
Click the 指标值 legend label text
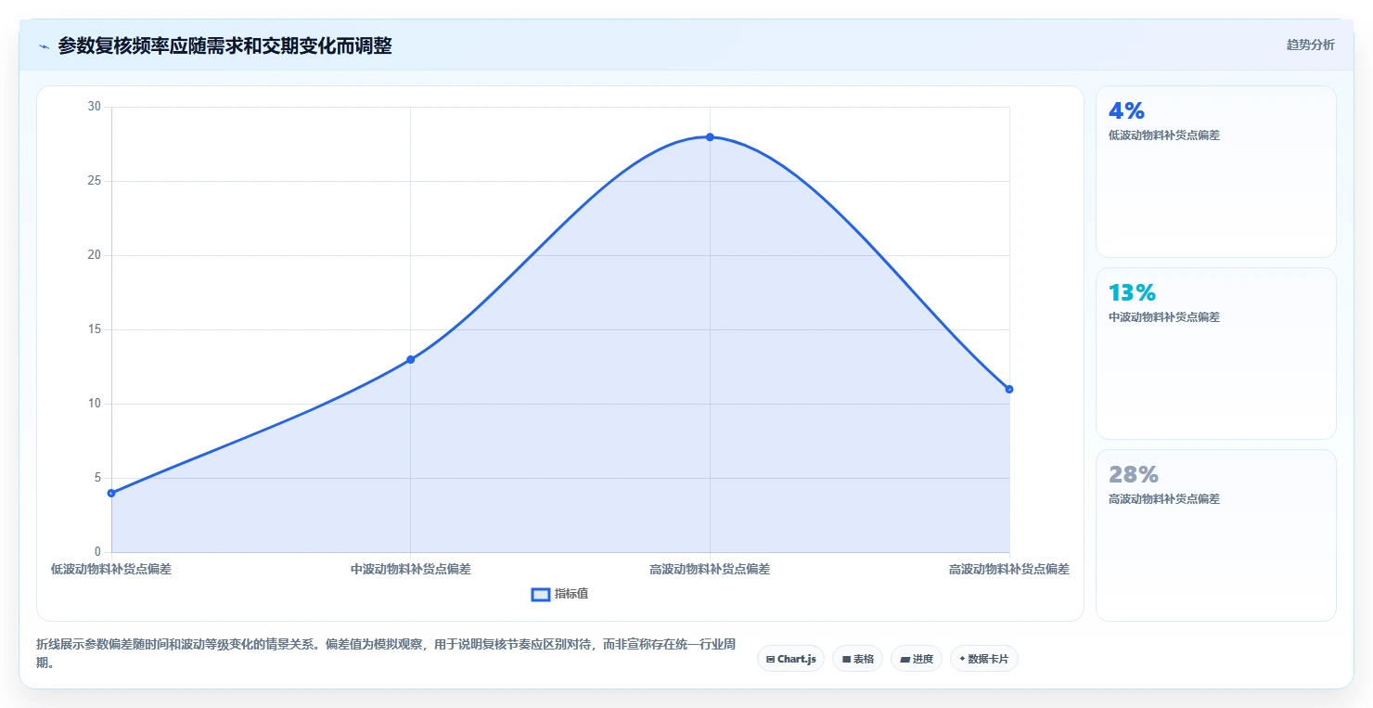tap(571, 594)
